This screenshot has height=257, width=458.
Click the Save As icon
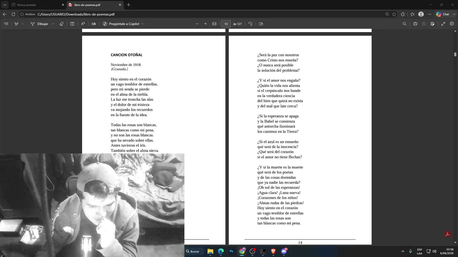[x=433, y=24]
